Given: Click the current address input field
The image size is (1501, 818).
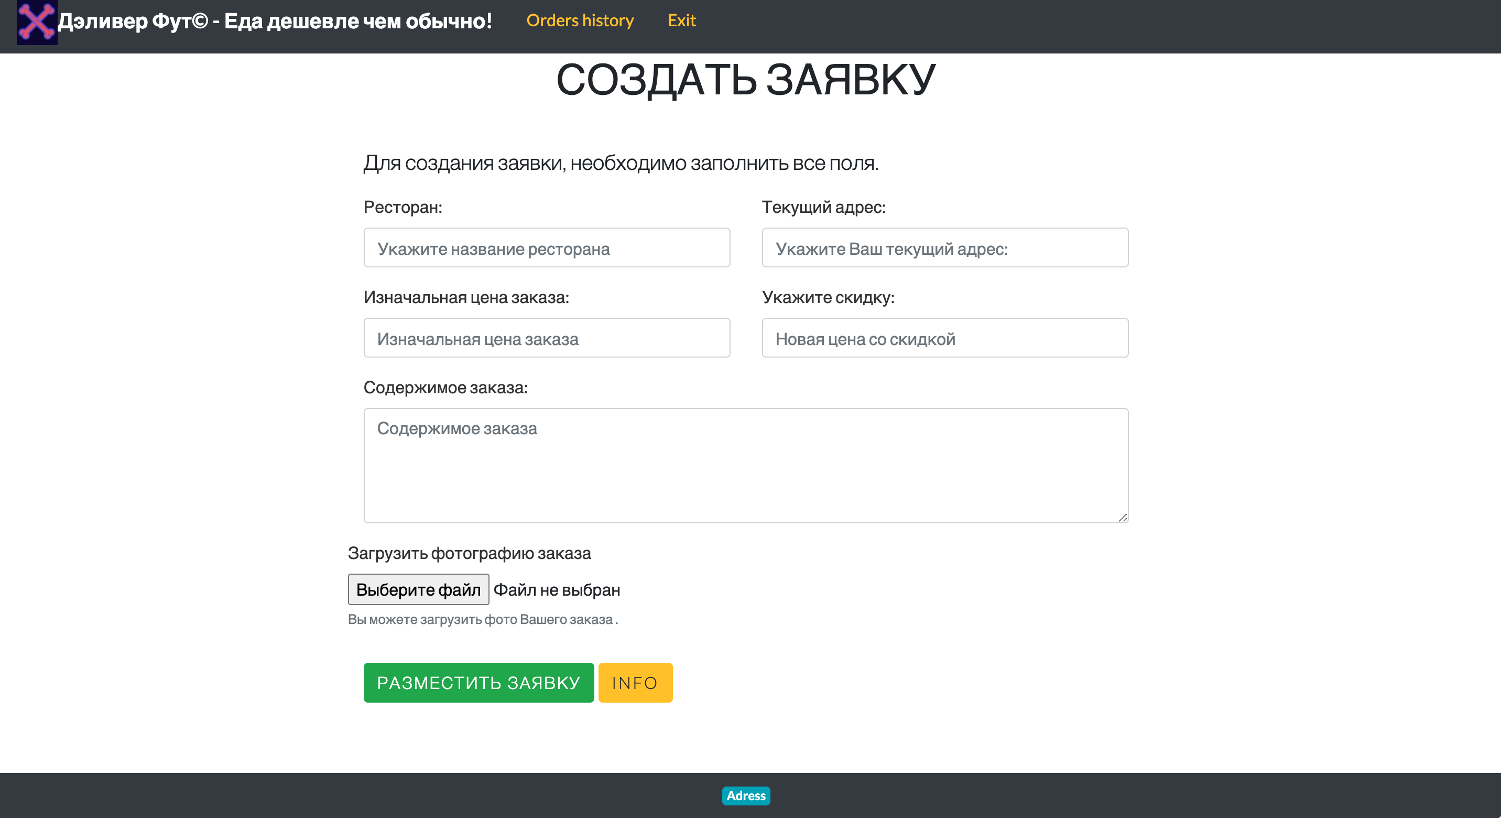Looking at the screenshot, I should 944,248.
